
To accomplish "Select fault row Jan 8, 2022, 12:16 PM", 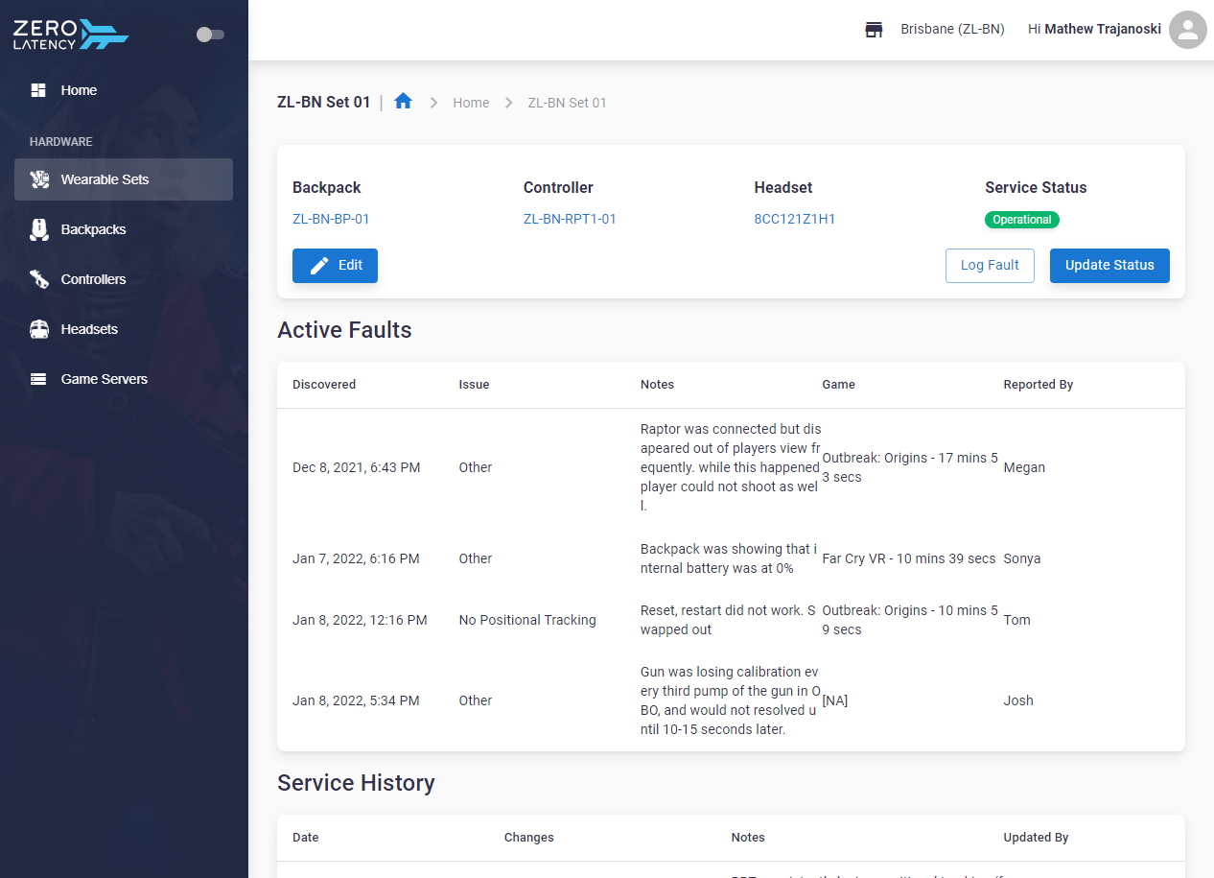I will 731,620.
